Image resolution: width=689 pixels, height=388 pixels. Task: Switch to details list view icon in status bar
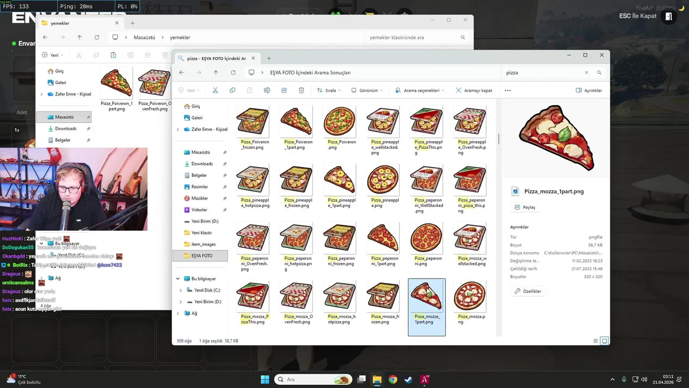[x=595, y=341]
